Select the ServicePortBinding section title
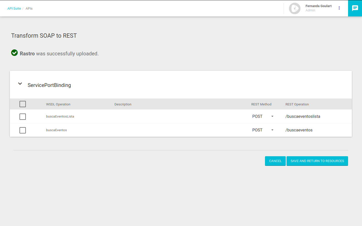The width and height of the screenshot is (362, 226). pyautogui.click(x=49, y=85)
